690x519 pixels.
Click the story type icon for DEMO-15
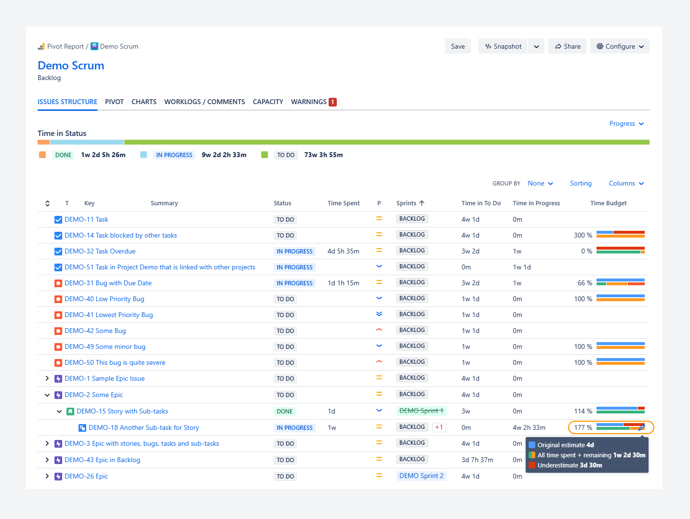(70, 412)
